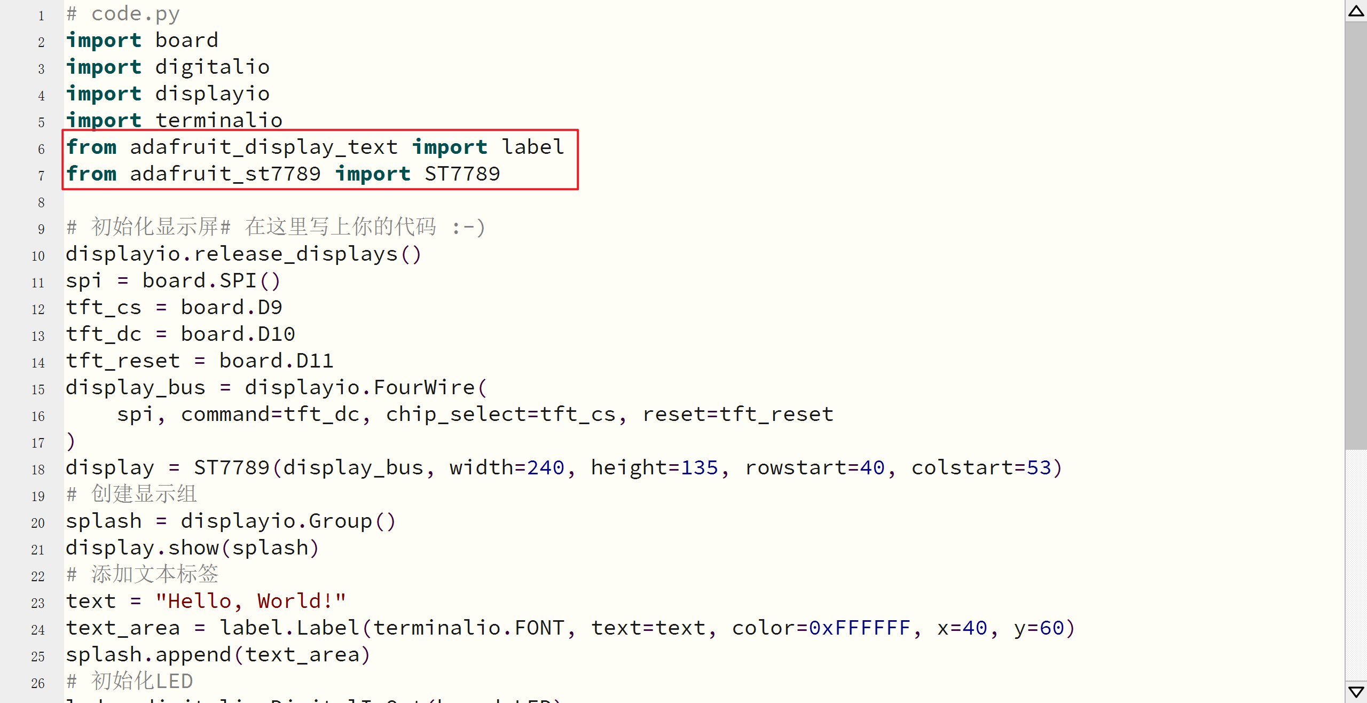
Task: Click 'adafruit_display_text' module name
Action: click(x=264, y=147)
